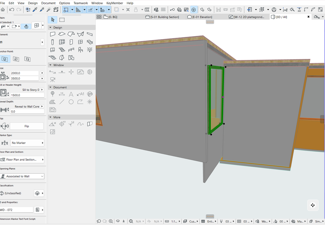The height and width of the screenshot is (225, 325).
Task: Choose the first anchor point option
Action: click(x=5, y=59)
